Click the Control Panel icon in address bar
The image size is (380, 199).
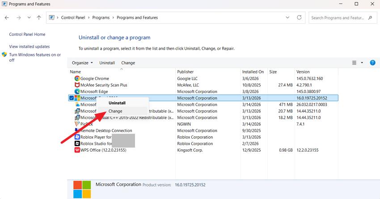click(x=51, y=17)
